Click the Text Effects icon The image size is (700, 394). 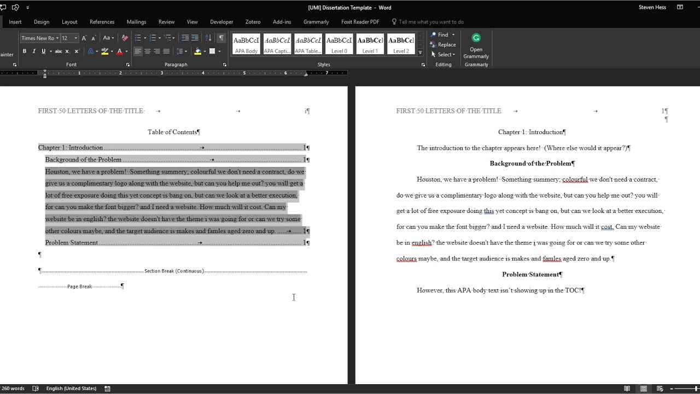[x=91, y=51]
